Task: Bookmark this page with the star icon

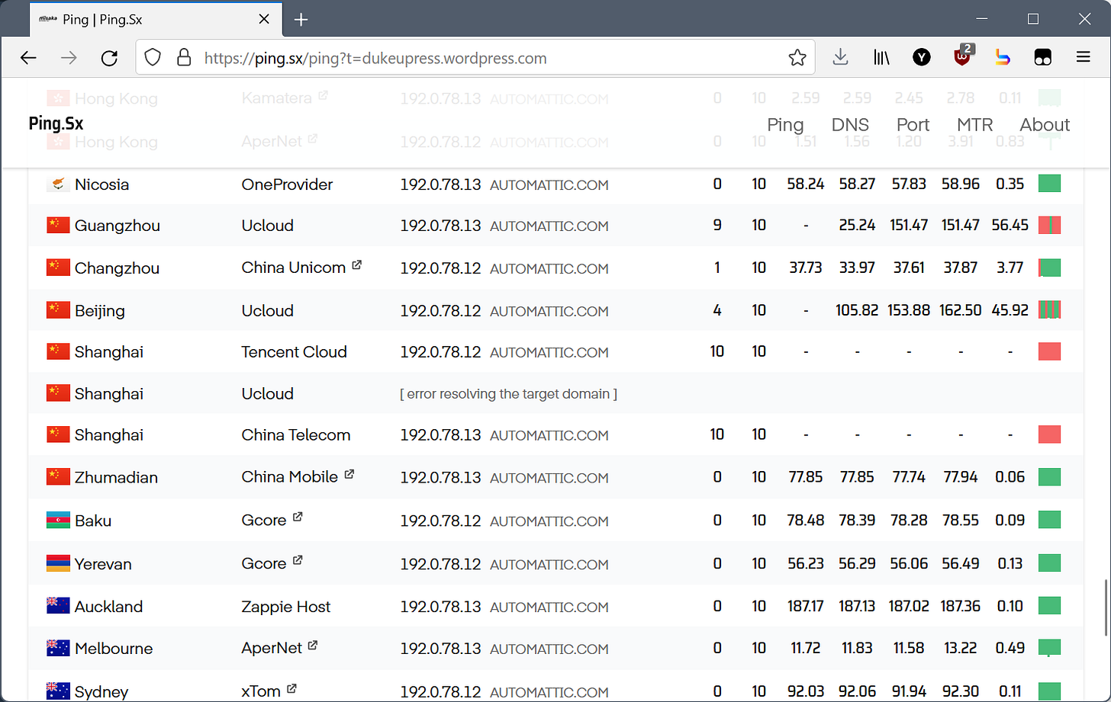Action: (797, 58)
